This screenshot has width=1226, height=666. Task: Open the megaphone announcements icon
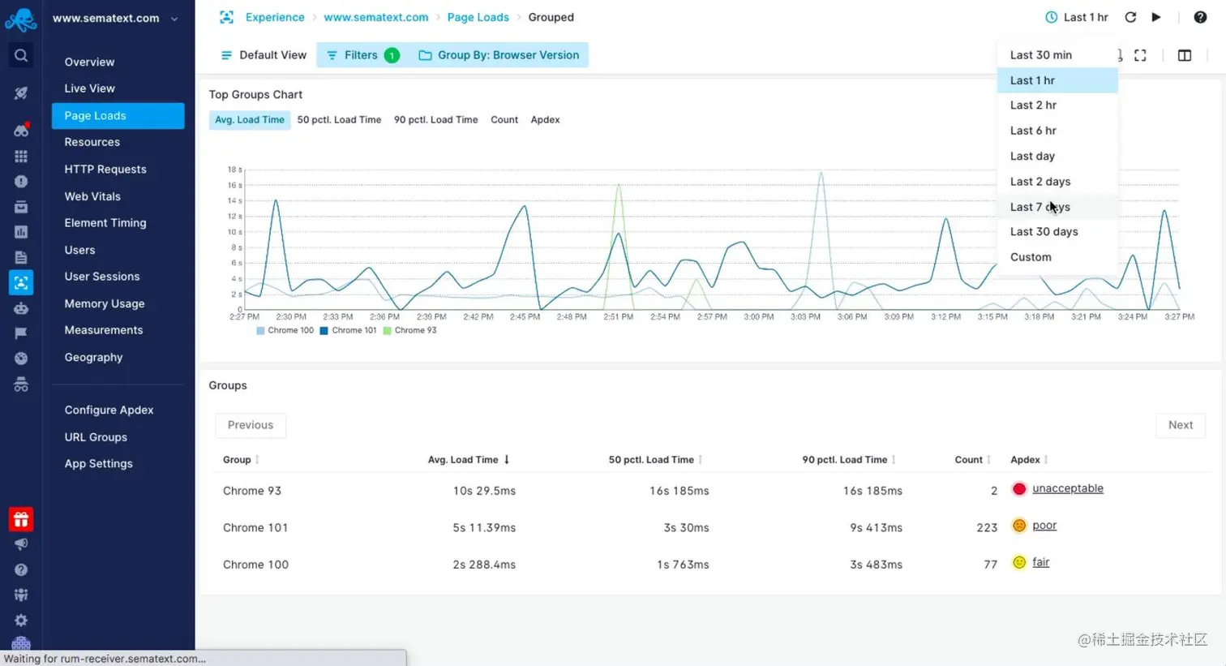click(21, 544)
